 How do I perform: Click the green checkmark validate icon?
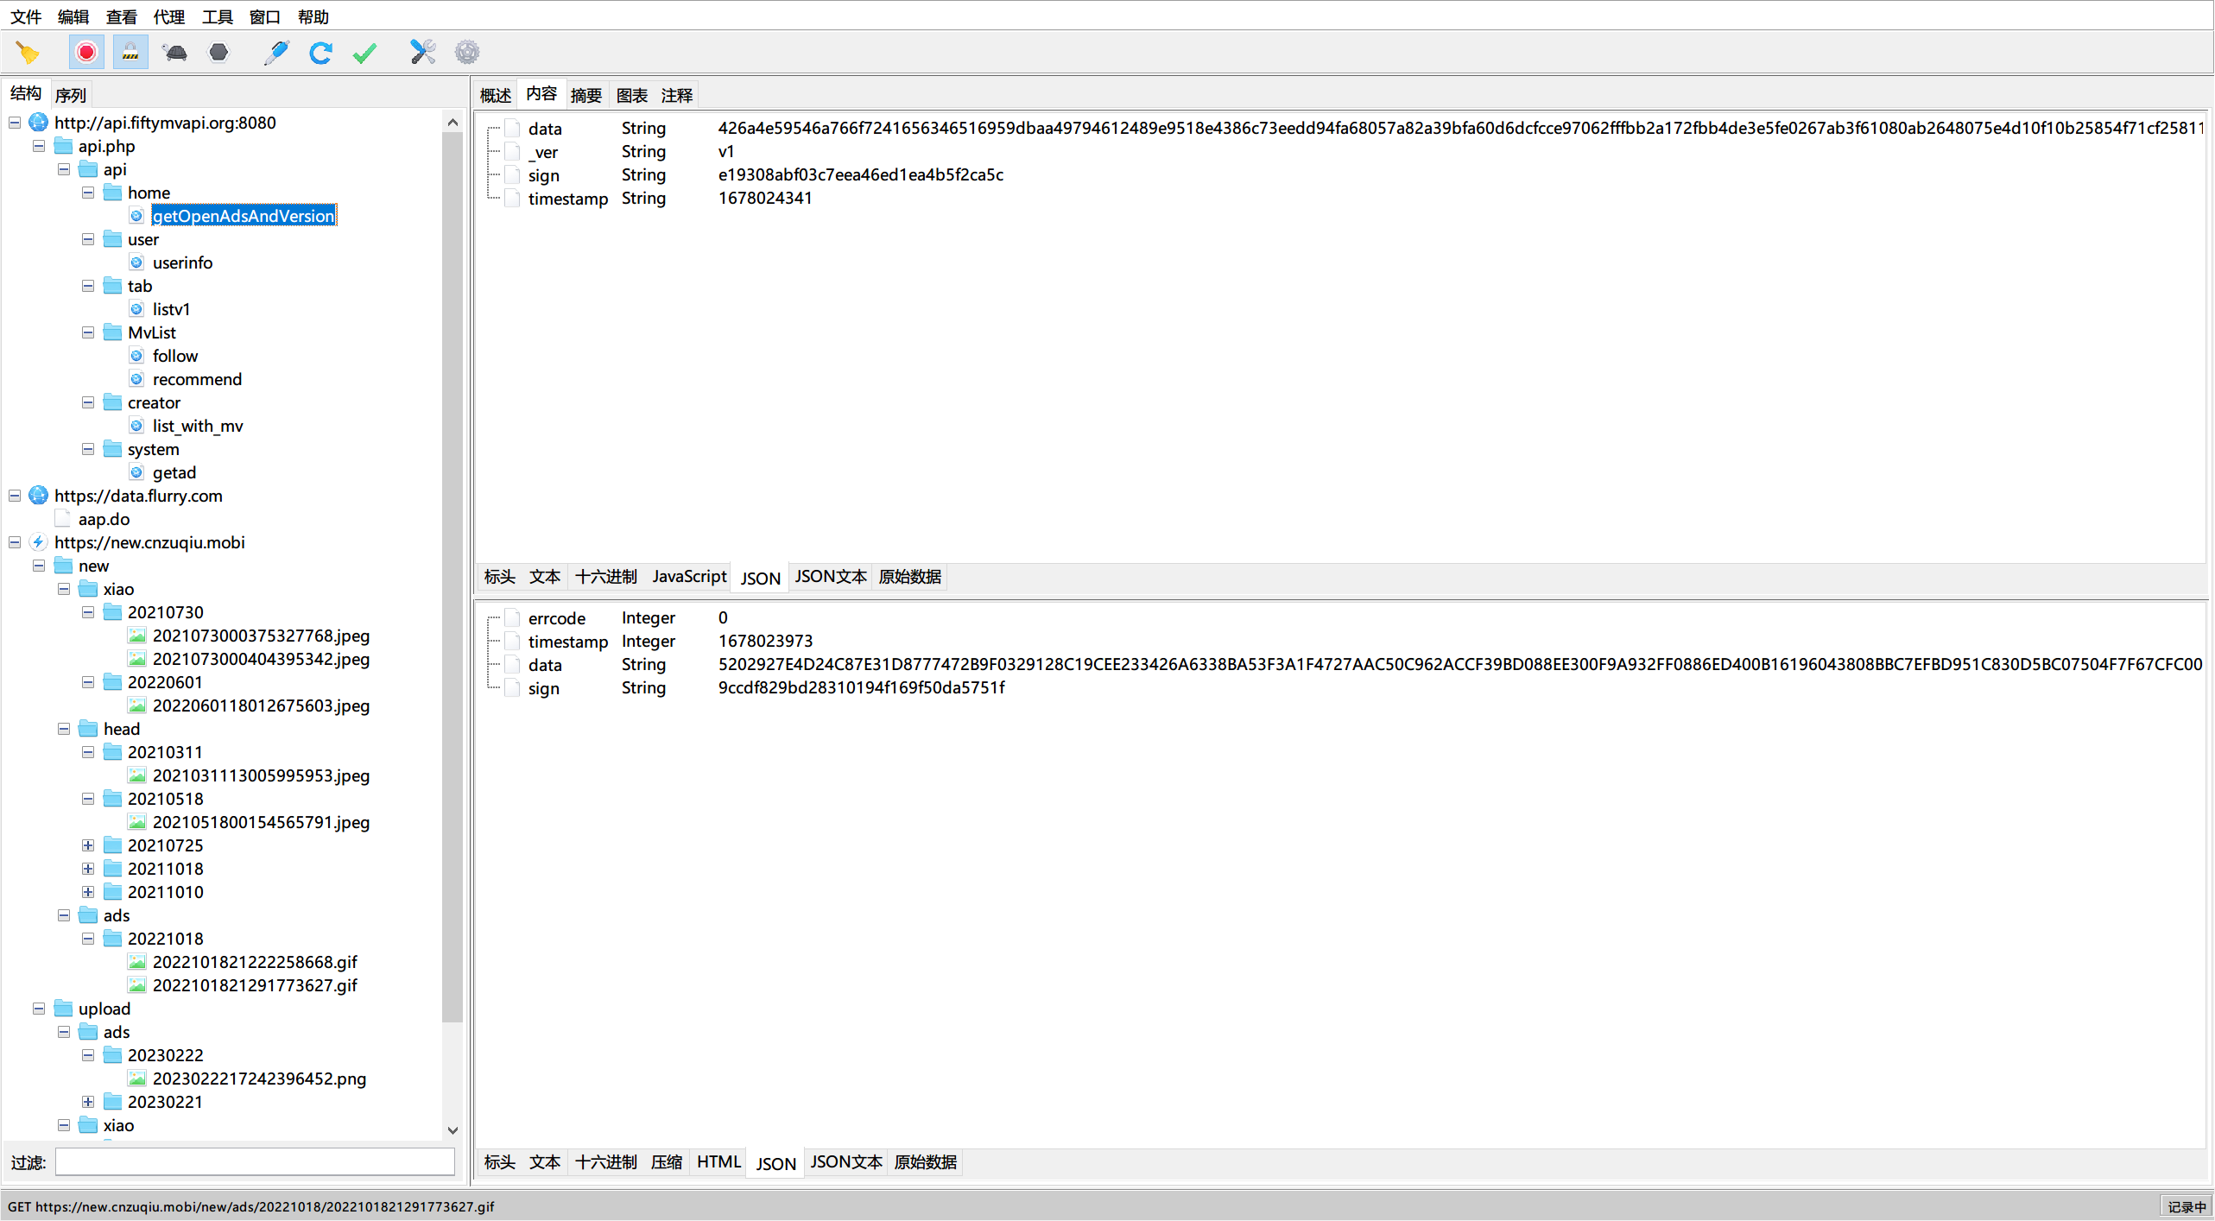point(365,53)
